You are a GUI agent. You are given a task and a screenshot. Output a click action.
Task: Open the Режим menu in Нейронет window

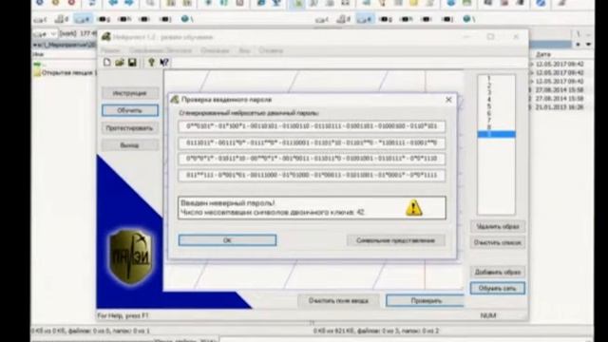click(111, 50)
